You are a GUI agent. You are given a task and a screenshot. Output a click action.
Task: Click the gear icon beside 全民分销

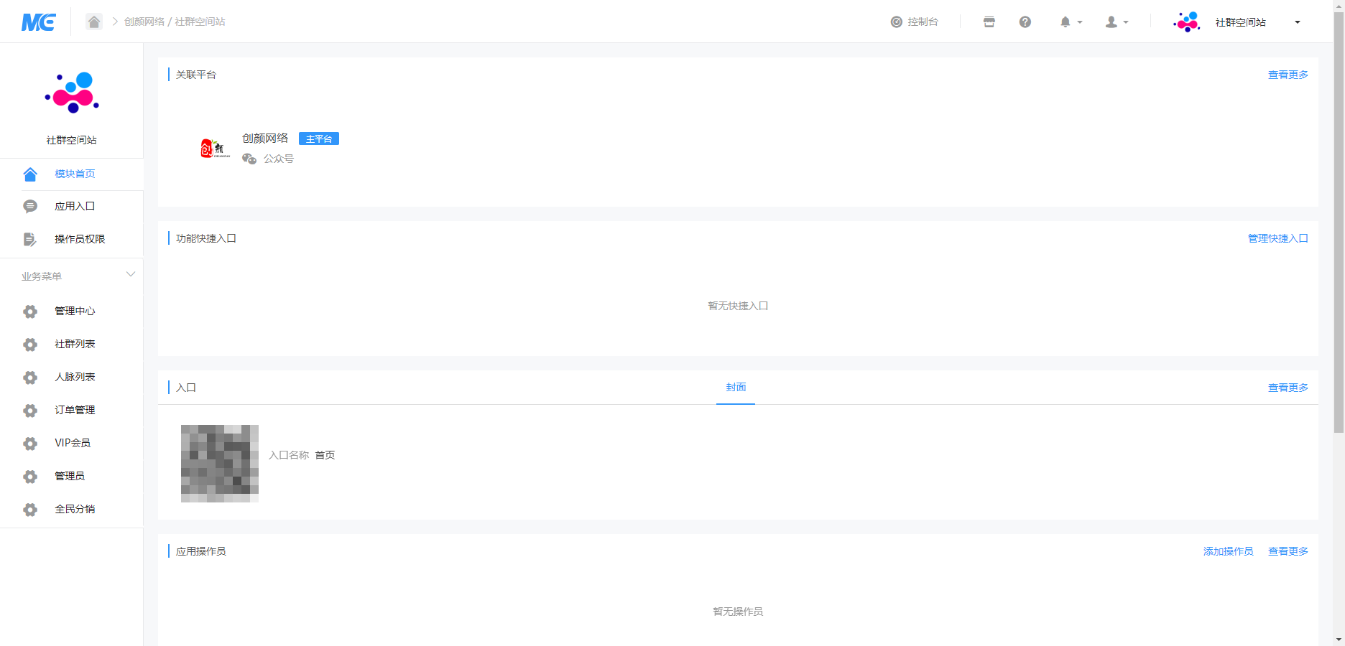30,510
